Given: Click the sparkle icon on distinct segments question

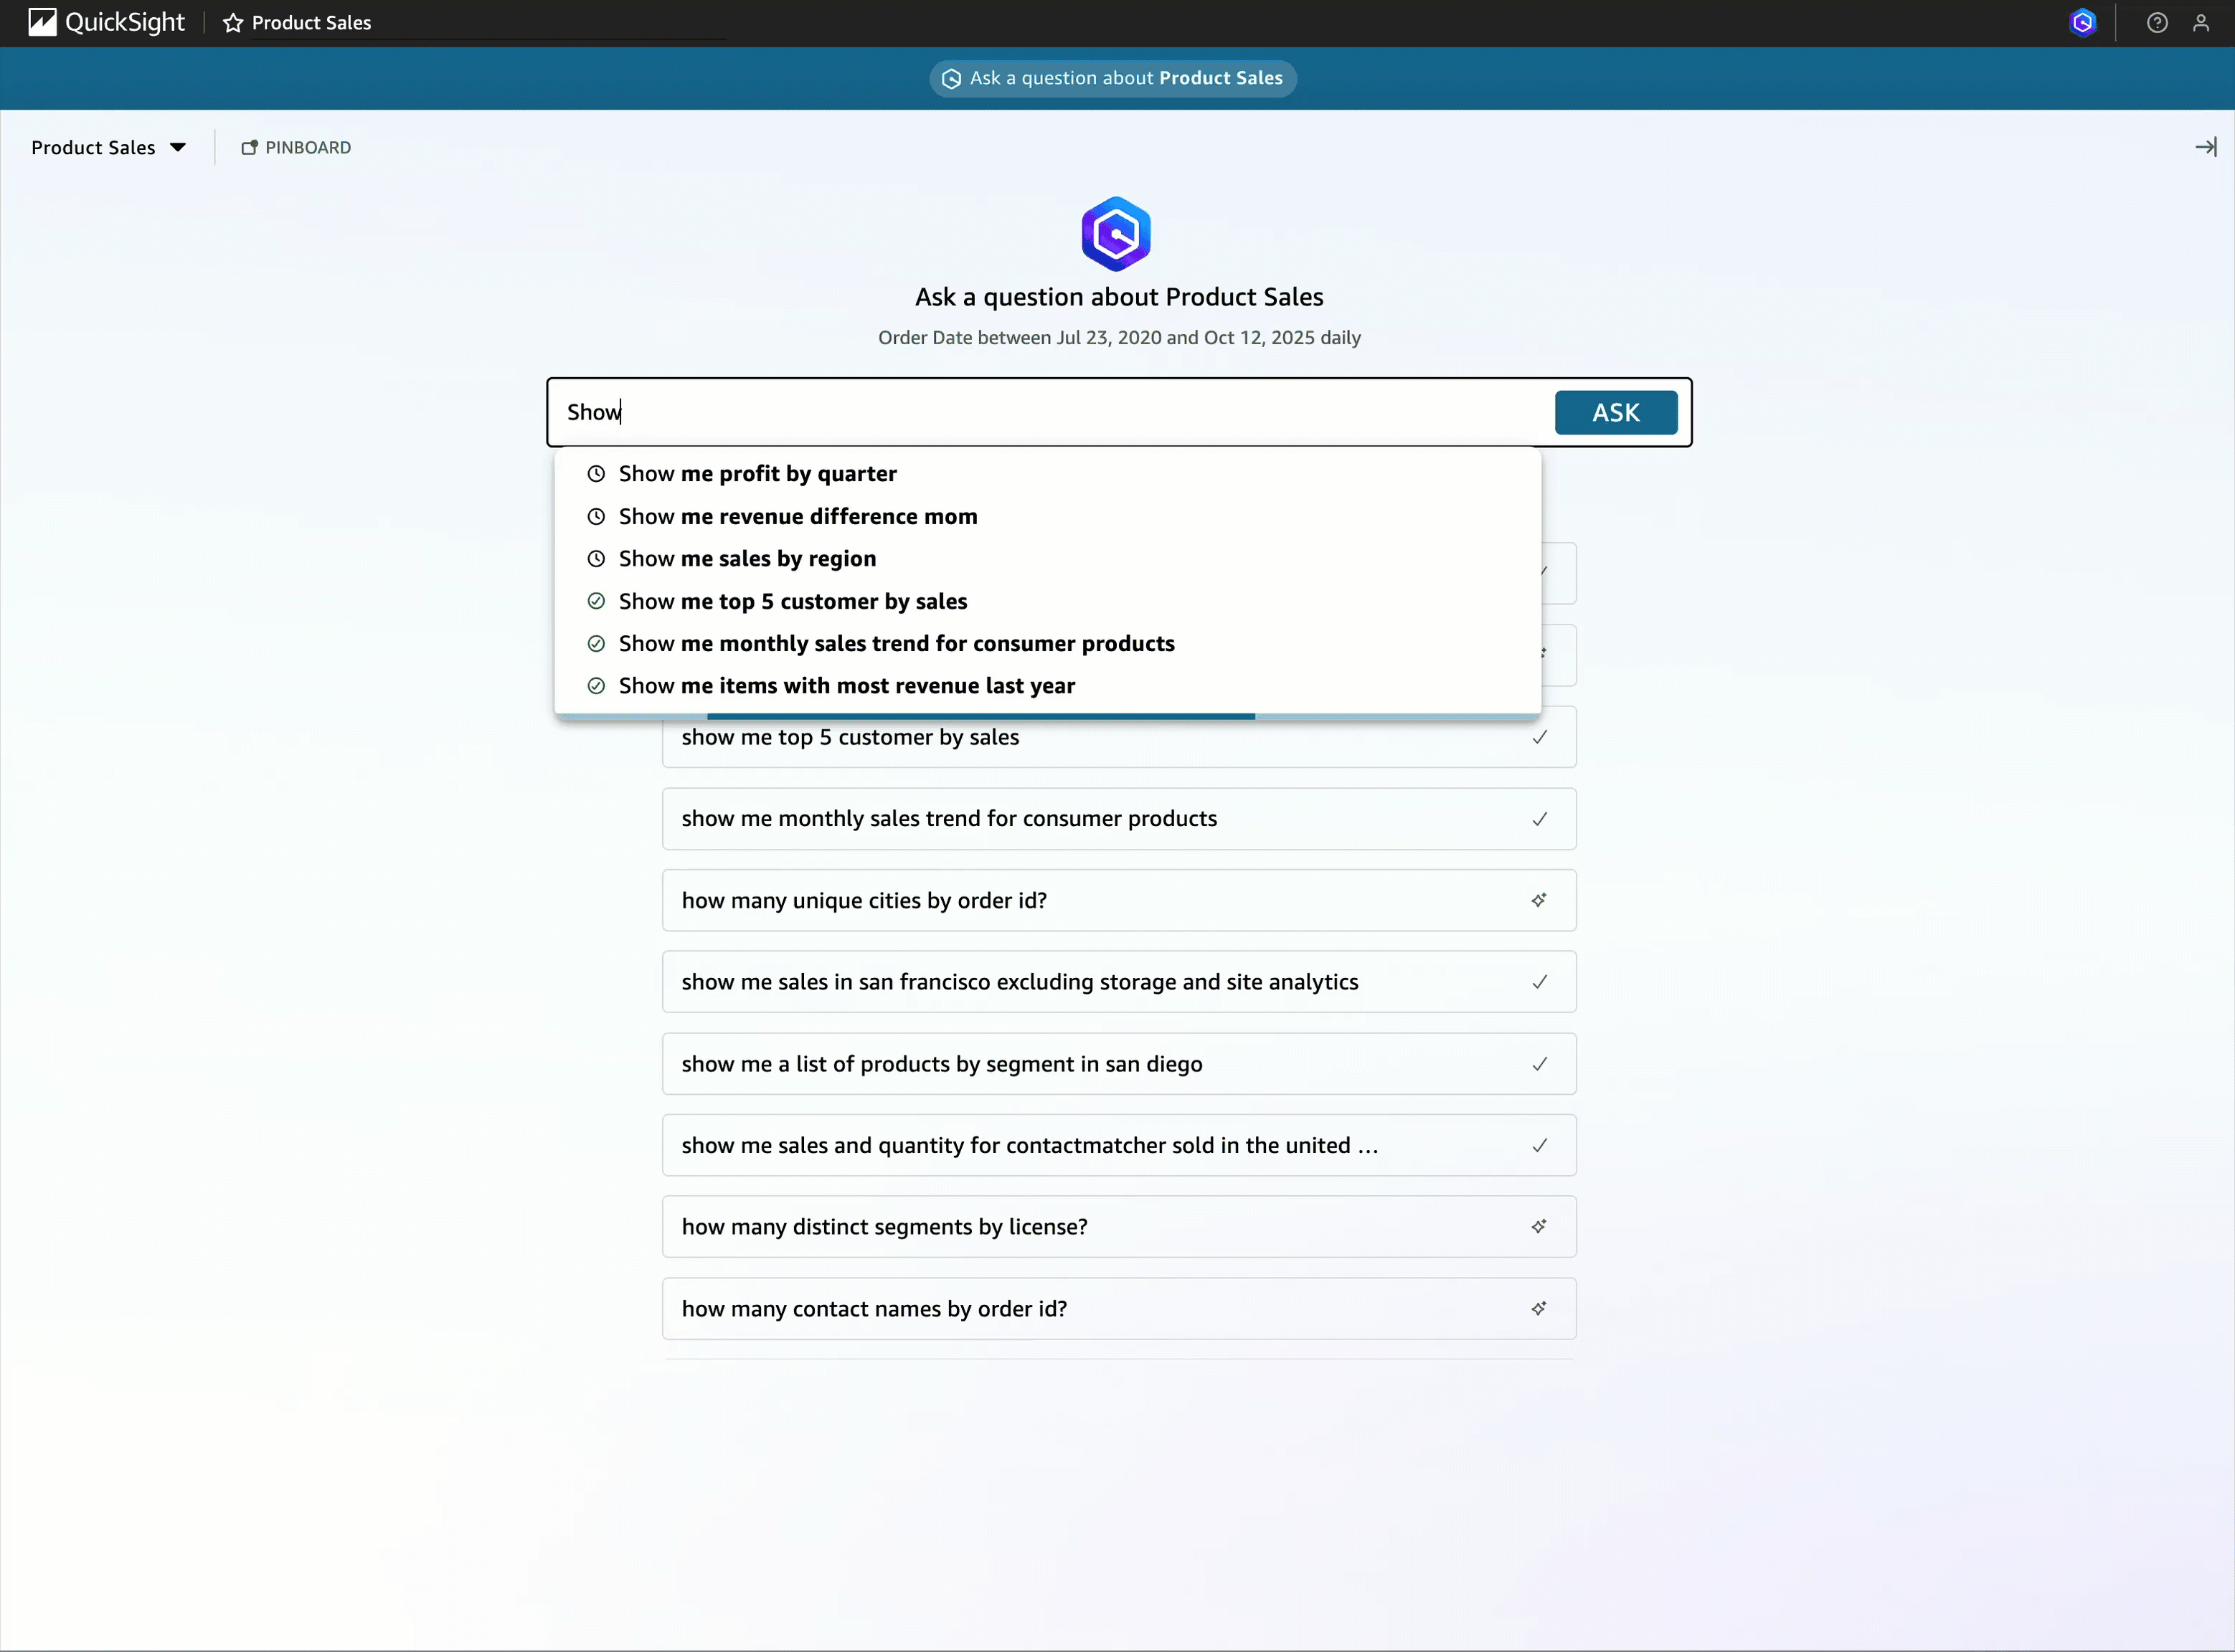Looking at the screenshot, I should (1539, 1226).
